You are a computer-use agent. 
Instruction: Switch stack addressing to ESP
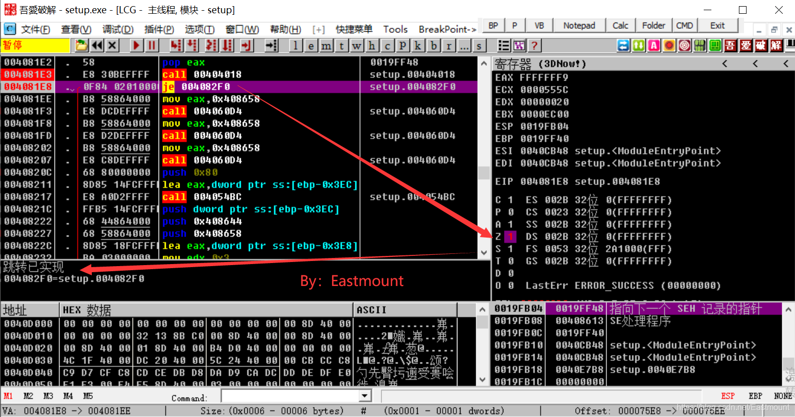coord(728,396)
